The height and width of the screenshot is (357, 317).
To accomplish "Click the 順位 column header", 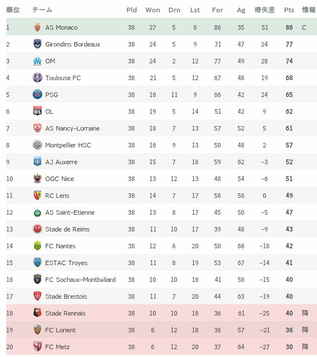I will [x=13, y=10].
